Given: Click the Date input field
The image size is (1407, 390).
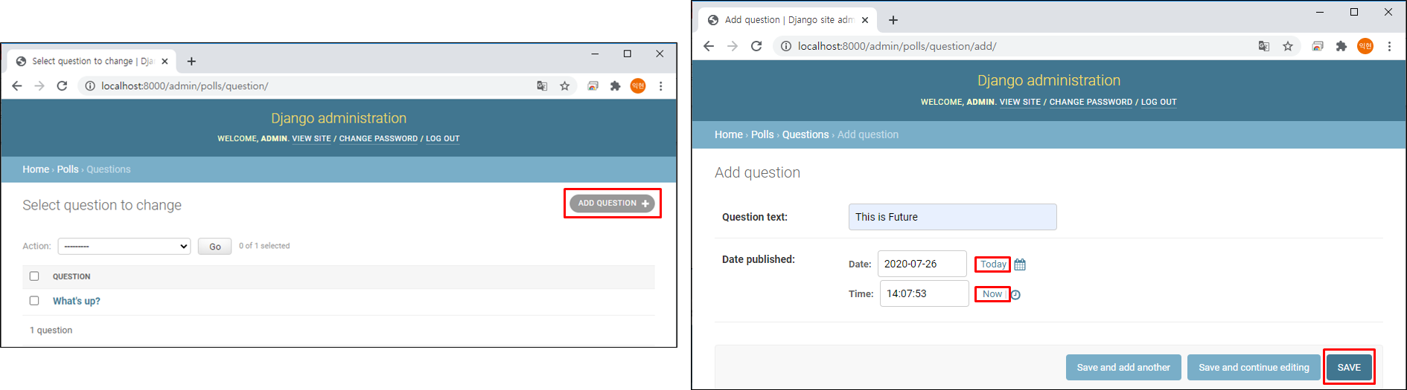Looking at the screenshot, I should [x=922, y=264].
